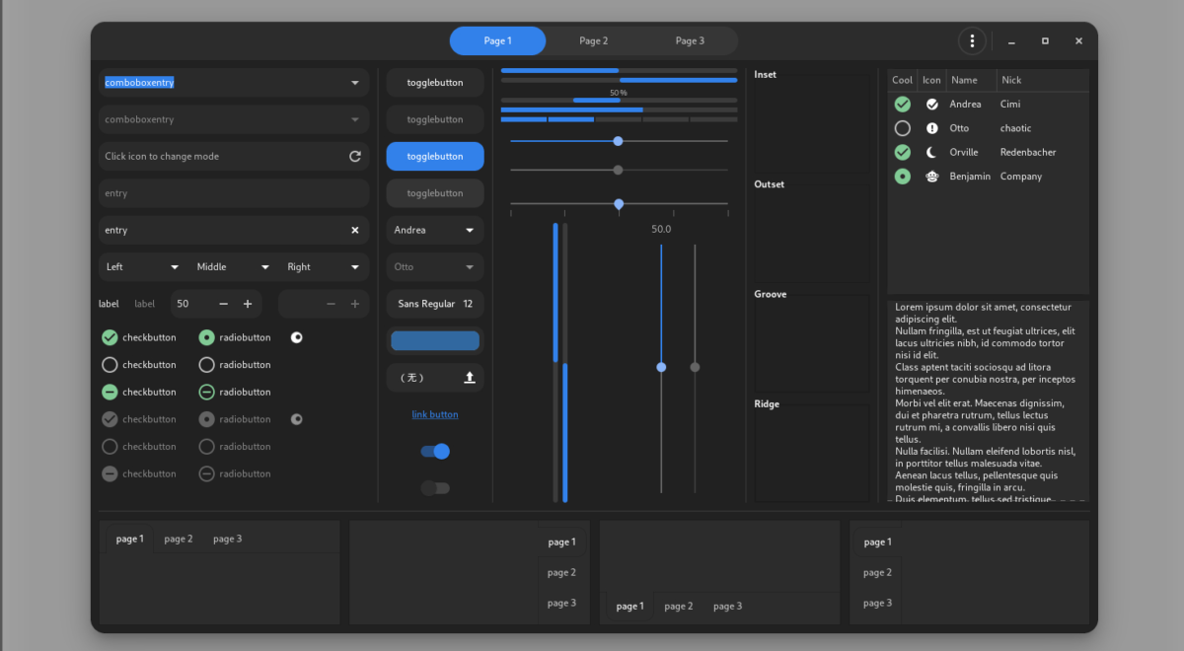
Task: Click the refresh icon in mode entry
Action: 355,156
